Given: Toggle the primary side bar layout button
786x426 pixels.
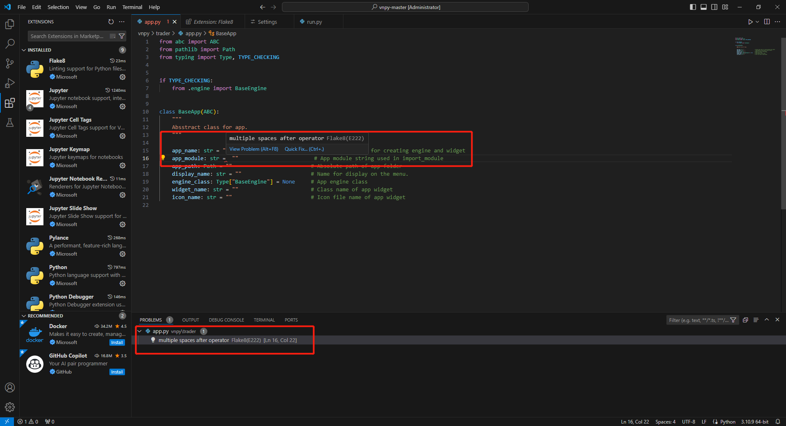Looking at the screenshot, I should pos(693,7).
